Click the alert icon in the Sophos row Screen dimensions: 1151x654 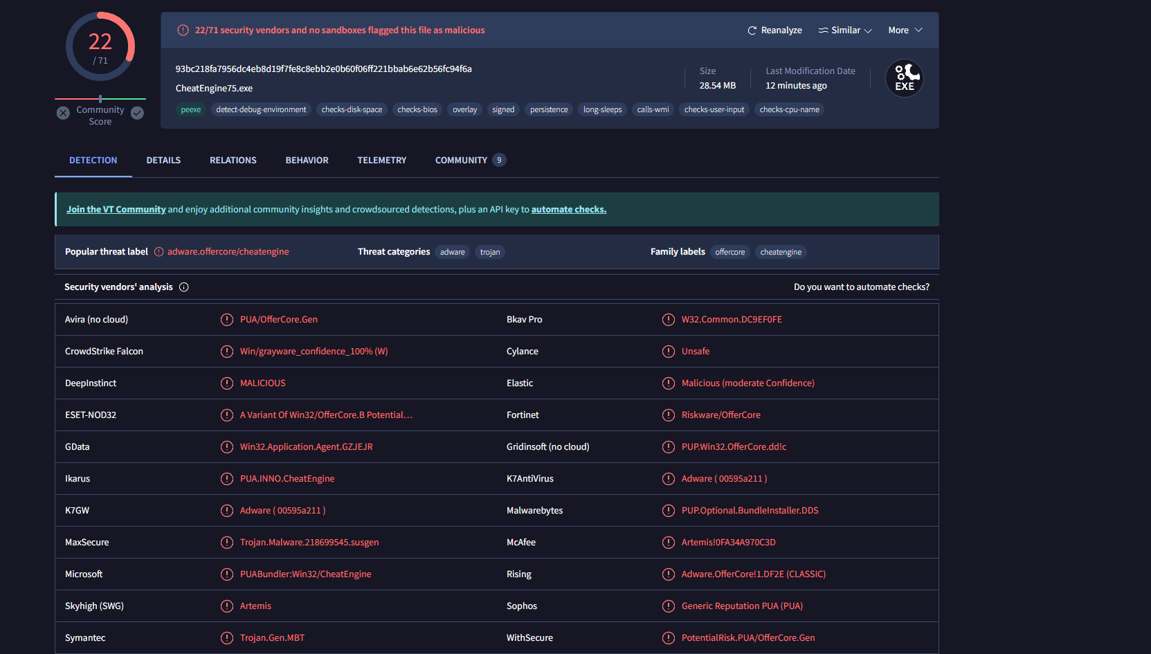tap(669, 606)
